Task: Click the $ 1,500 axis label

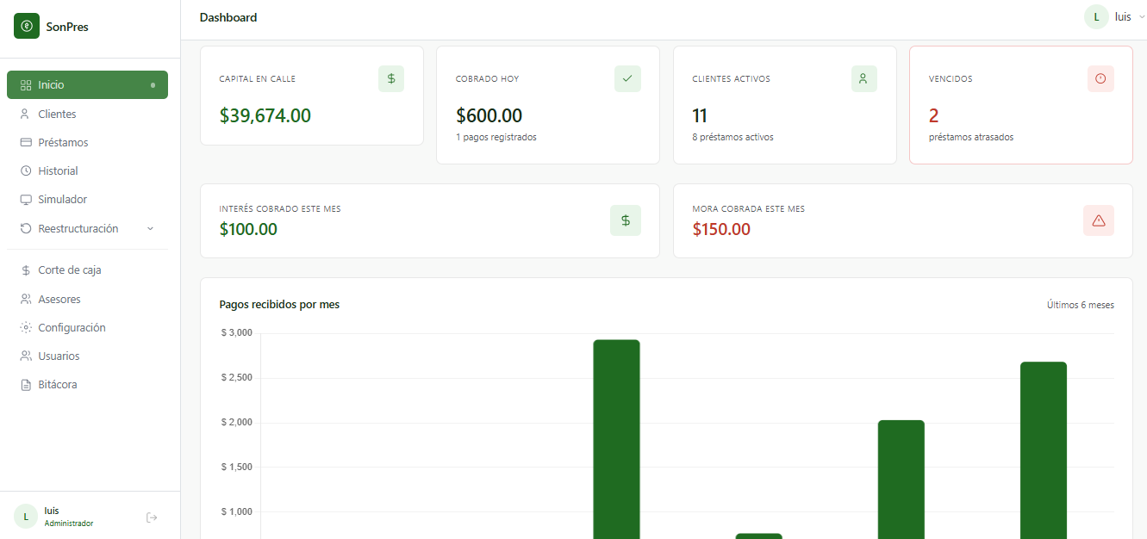Action: point(237,468)
